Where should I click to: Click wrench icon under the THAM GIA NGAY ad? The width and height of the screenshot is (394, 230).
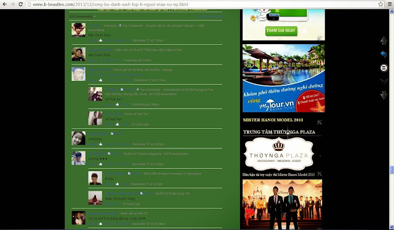[320, 38]
